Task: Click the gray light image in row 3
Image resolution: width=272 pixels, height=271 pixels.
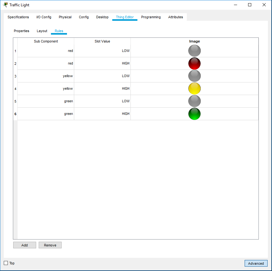Action: [194, 76]
